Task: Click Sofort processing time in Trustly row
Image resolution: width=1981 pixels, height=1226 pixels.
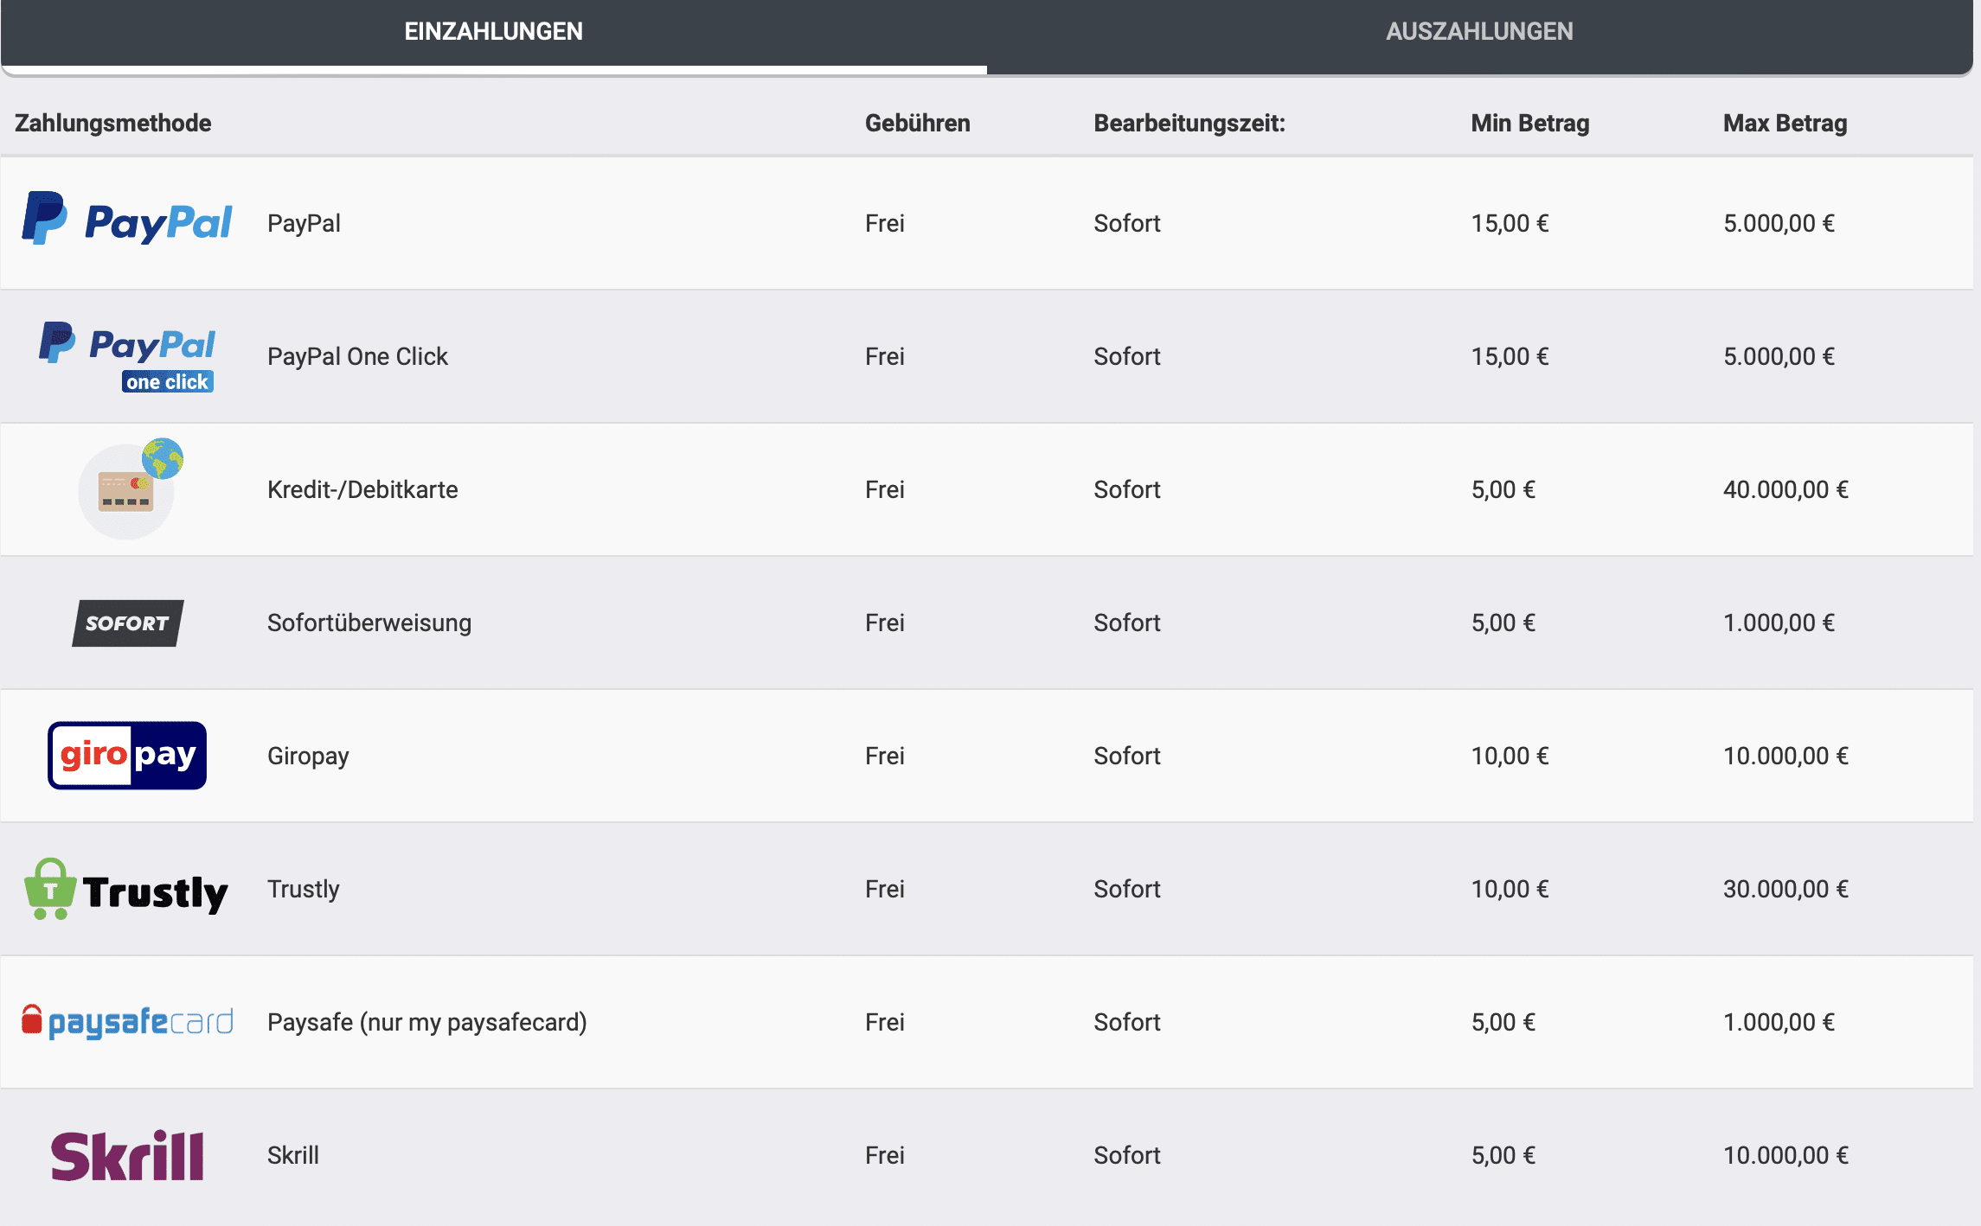Action: point(1127,890)
